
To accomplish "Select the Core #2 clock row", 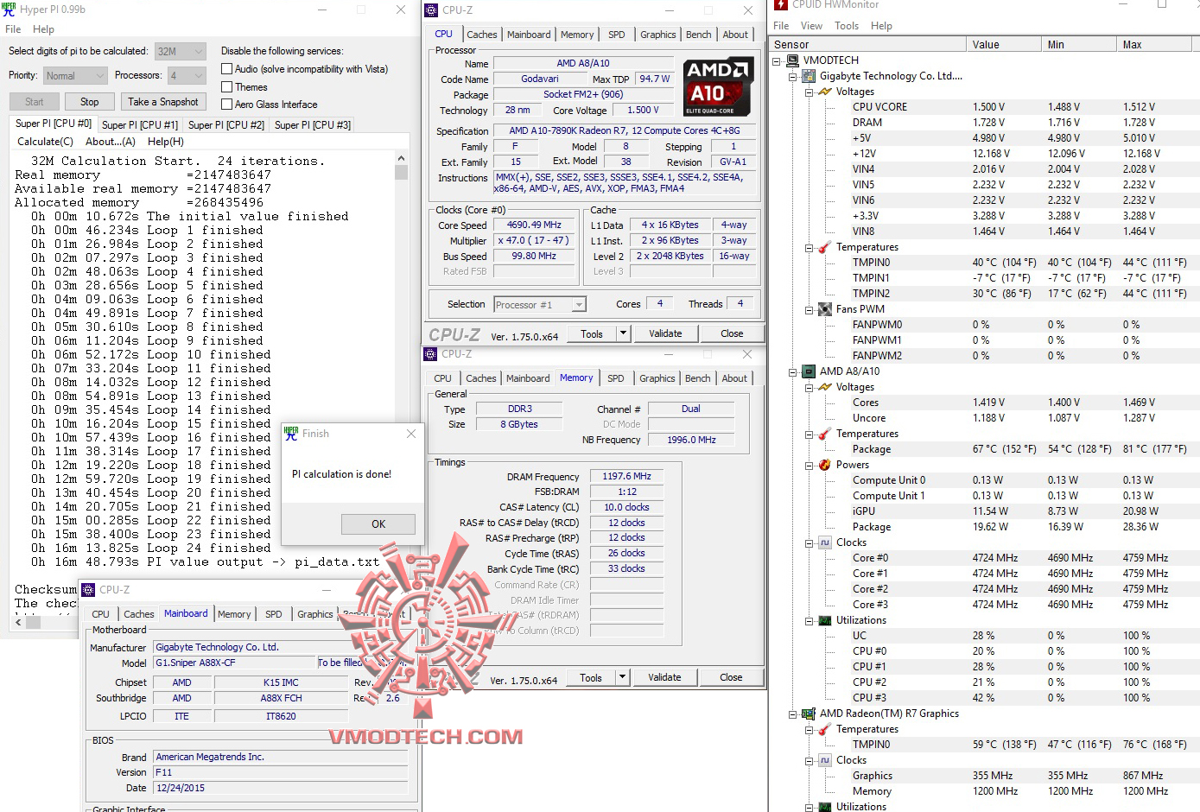I will [1024, 589].
